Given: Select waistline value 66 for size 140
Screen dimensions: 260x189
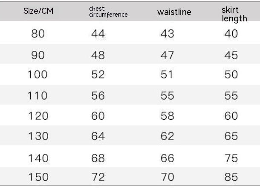Looking at the screenshot, I should tap(167, 158).
